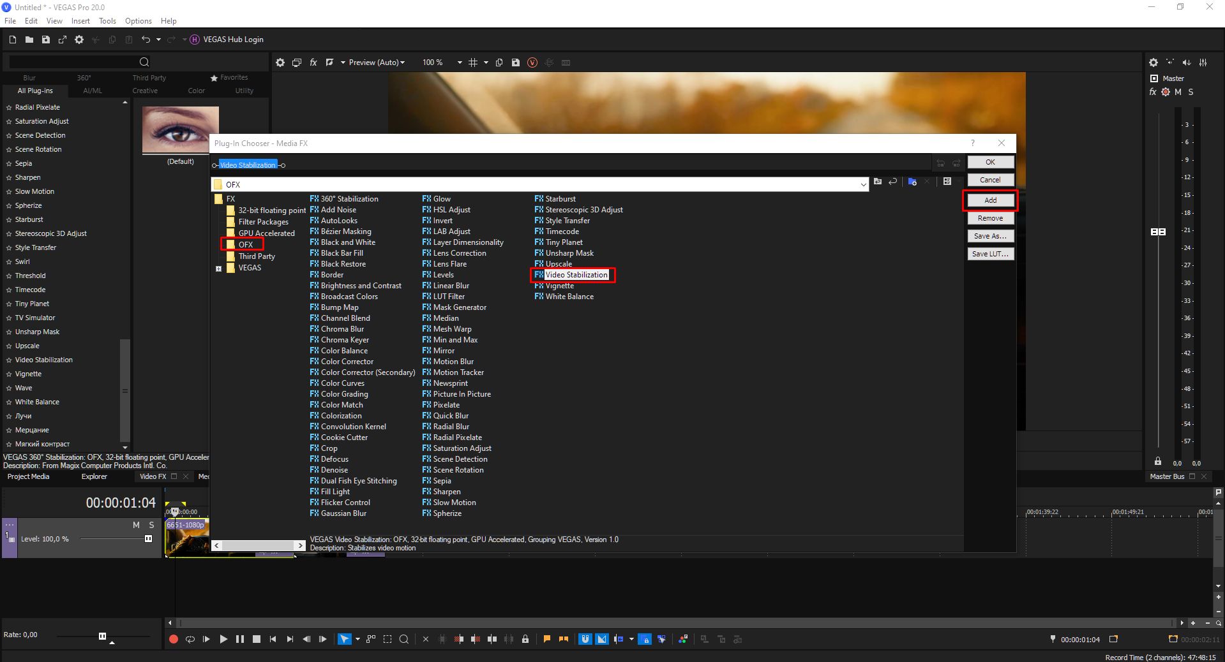Toggle snapping in the editing toolbar
The image size is (1225, 662).
[x=585, y=639]
